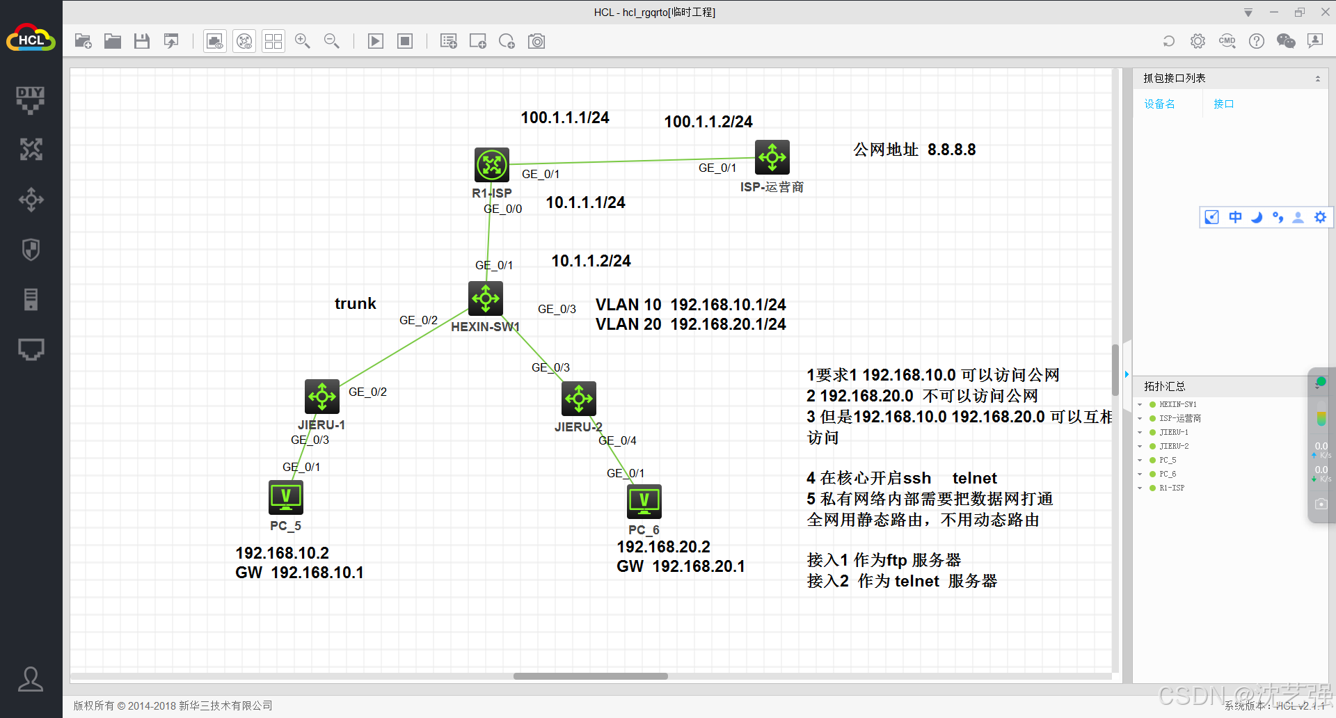Screen dimensions: 1336x718
Task: Toggle IME moon half-width mode
Action: point(1256,217)
